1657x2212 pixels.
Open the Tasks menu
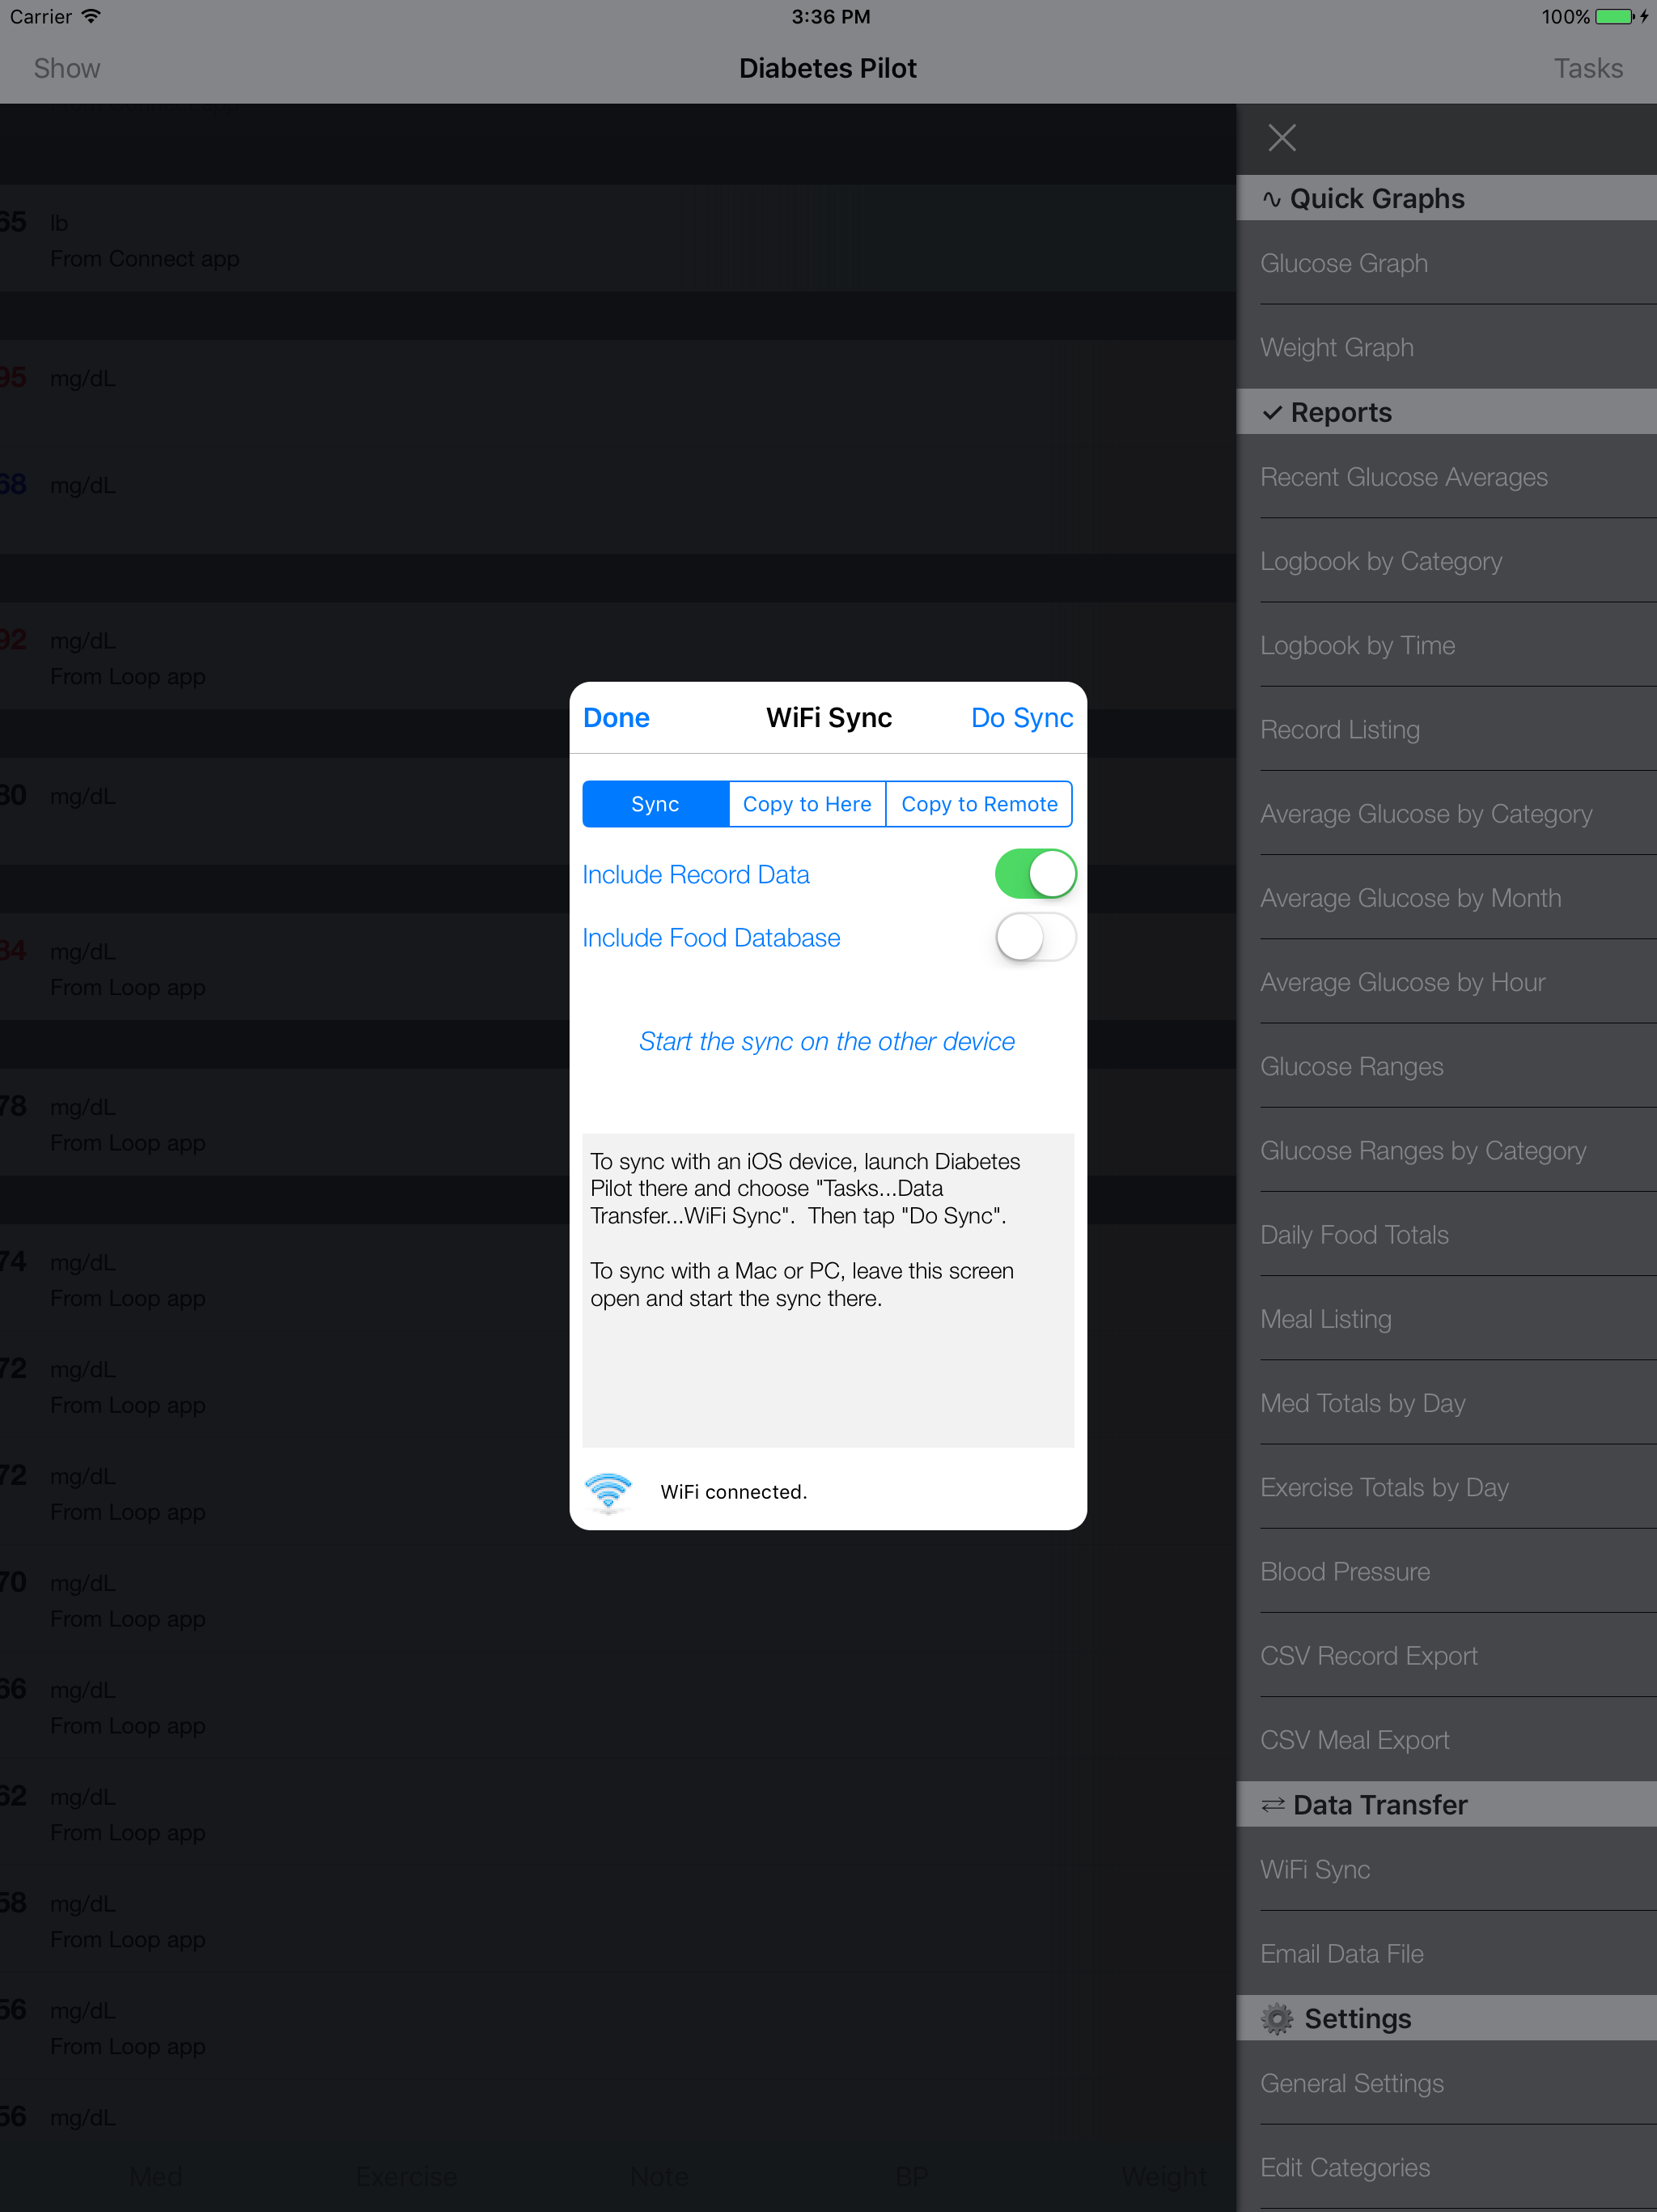point(1587,68)
